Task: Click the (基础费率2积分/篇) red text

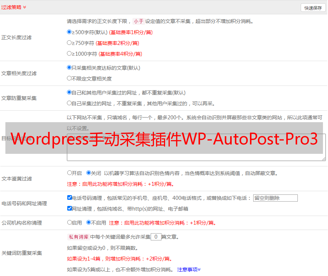Action: pyautogui.click(x=117, y=43)
